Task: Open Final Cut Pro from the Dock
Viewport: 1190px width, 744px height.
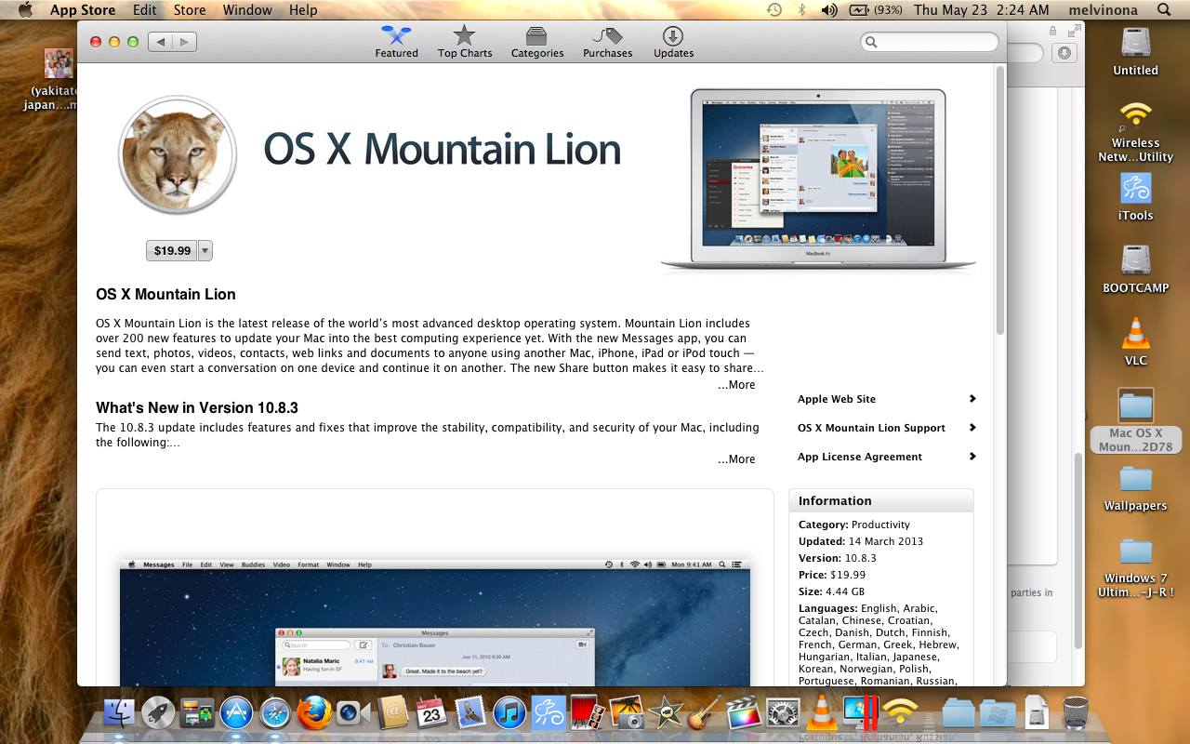Action: 744,713
